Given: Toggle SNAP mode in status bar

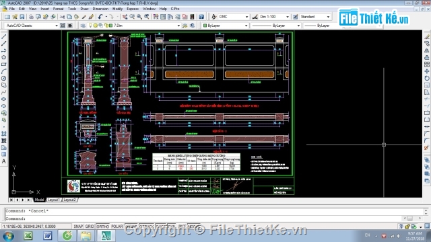Looking at the screenshot, I should (x=78, y=227).
